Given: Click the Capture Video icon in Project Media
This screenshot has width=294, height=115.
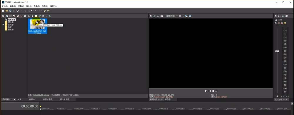Looking at the screenshot, I should click(14, 16).
